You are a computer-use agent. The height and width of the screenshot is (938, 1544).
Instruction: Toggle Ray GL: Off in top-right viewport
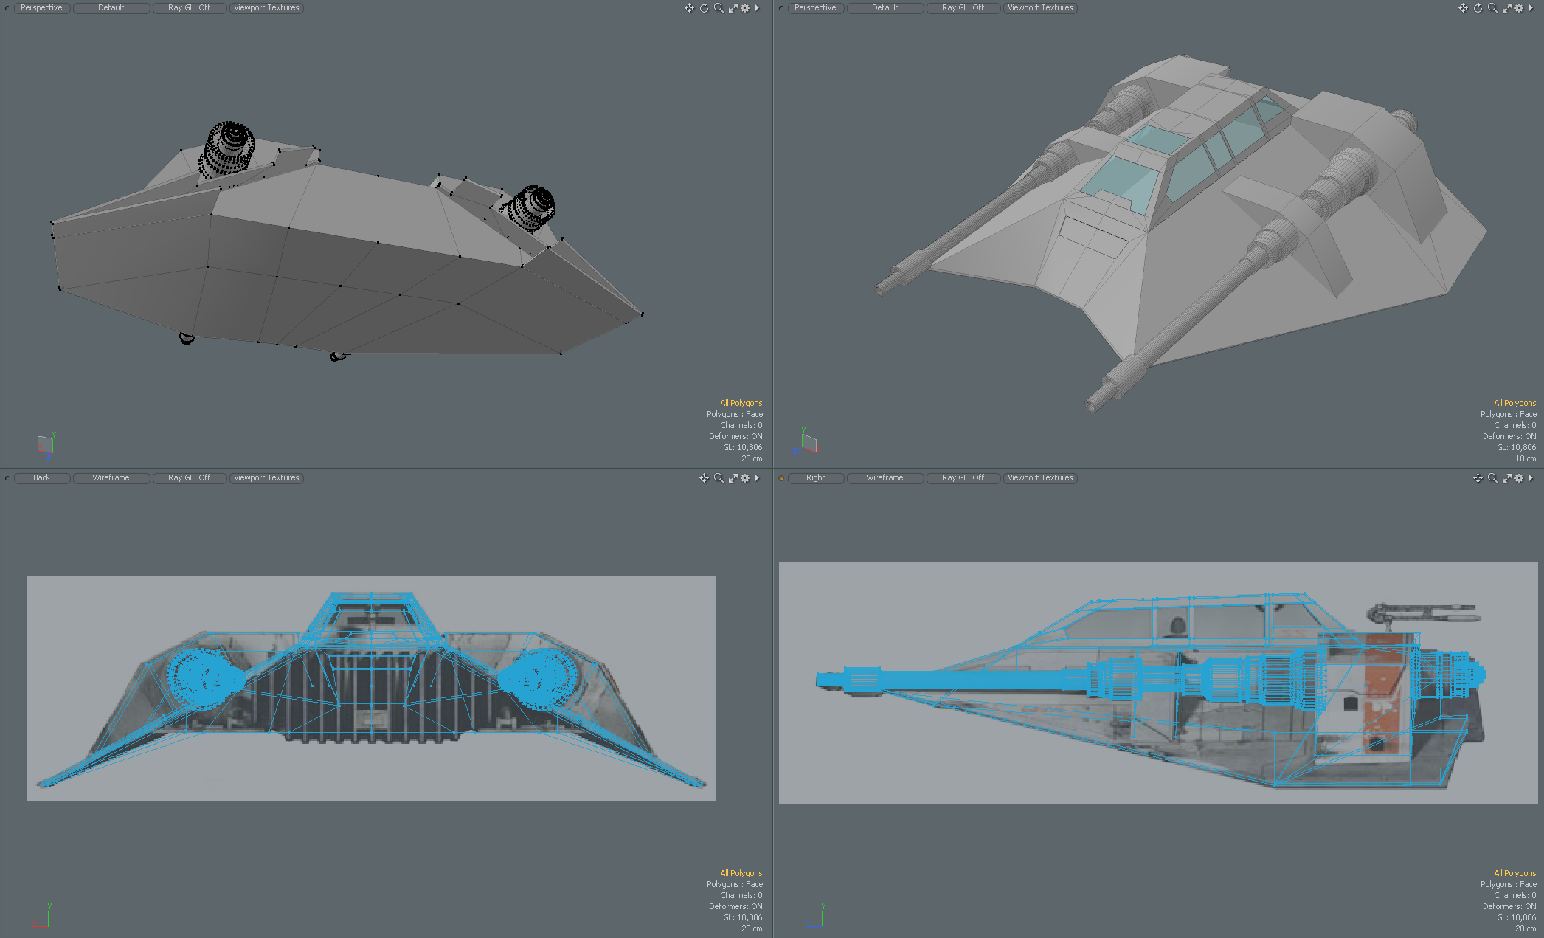[963, 8]
